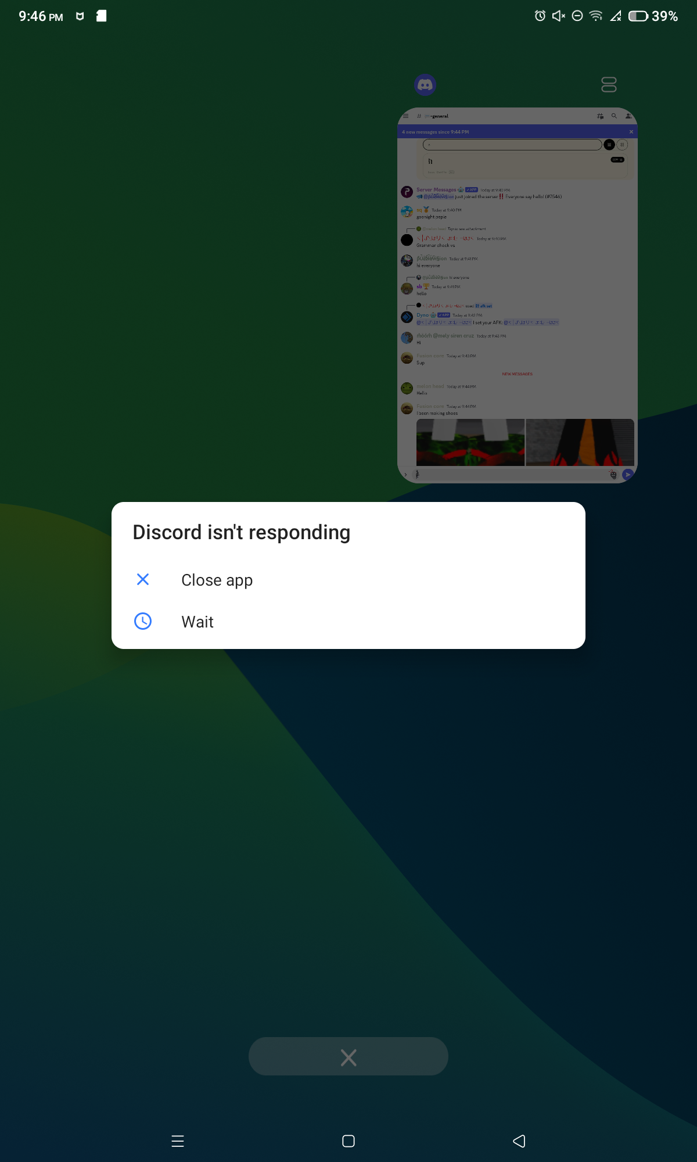Tap the clear-all X pill button

pos(348,1056)
